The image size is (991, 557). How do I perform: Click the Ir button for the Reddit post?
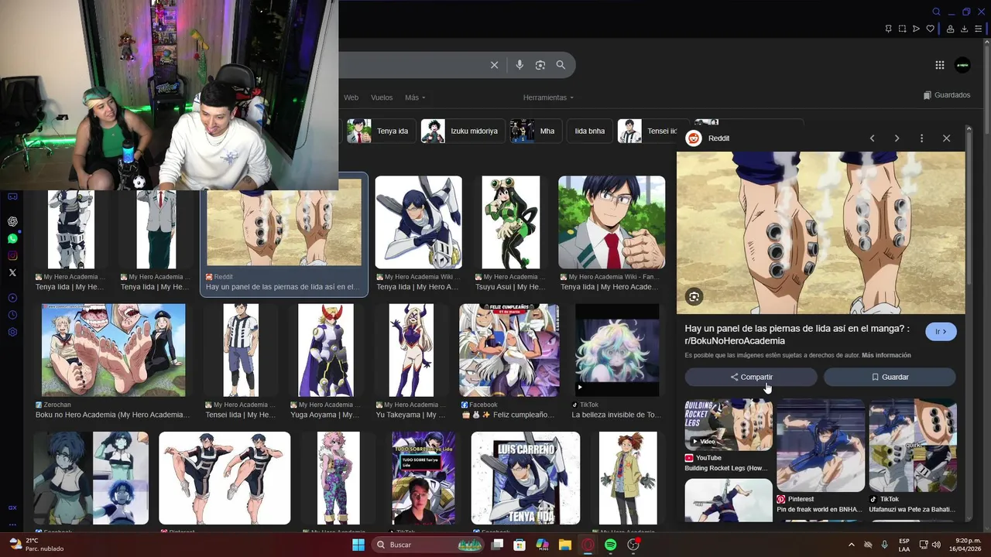(x=941, y=332)
